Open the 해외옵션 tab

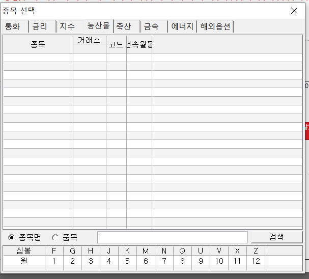coord(215,26)
